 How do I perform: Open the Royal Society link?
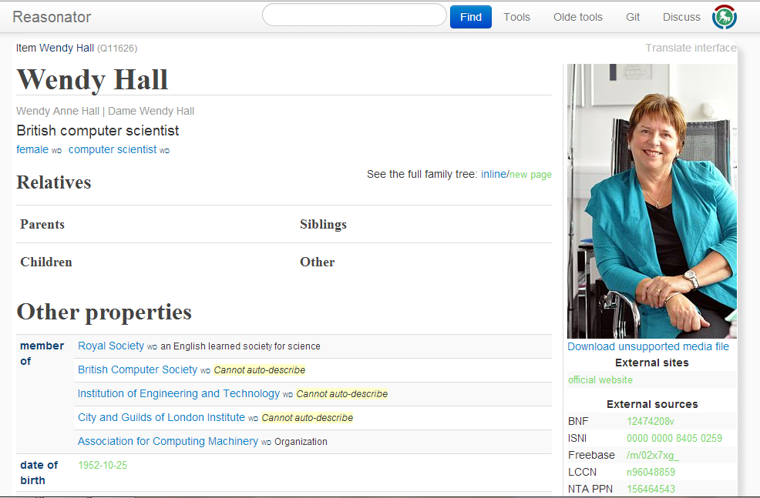(111, 346)
